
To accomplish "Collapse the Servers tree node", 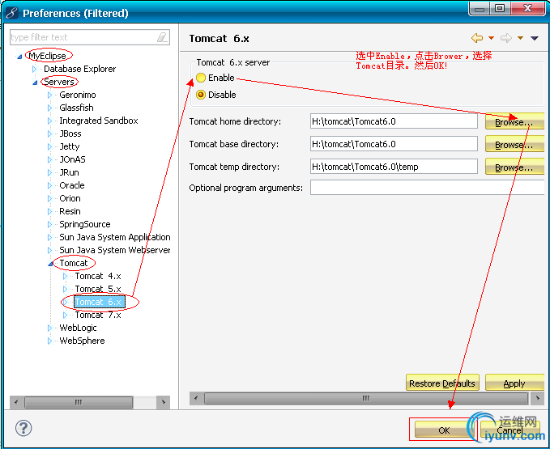I will (35, 83).
